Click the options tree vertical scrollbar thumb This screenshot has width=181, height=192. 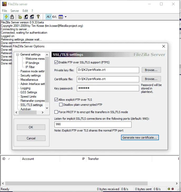click(x=47, y=79)
